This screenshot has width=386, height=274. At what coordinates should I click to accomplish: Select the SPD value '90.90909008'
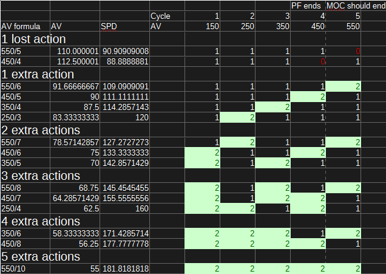124,51
